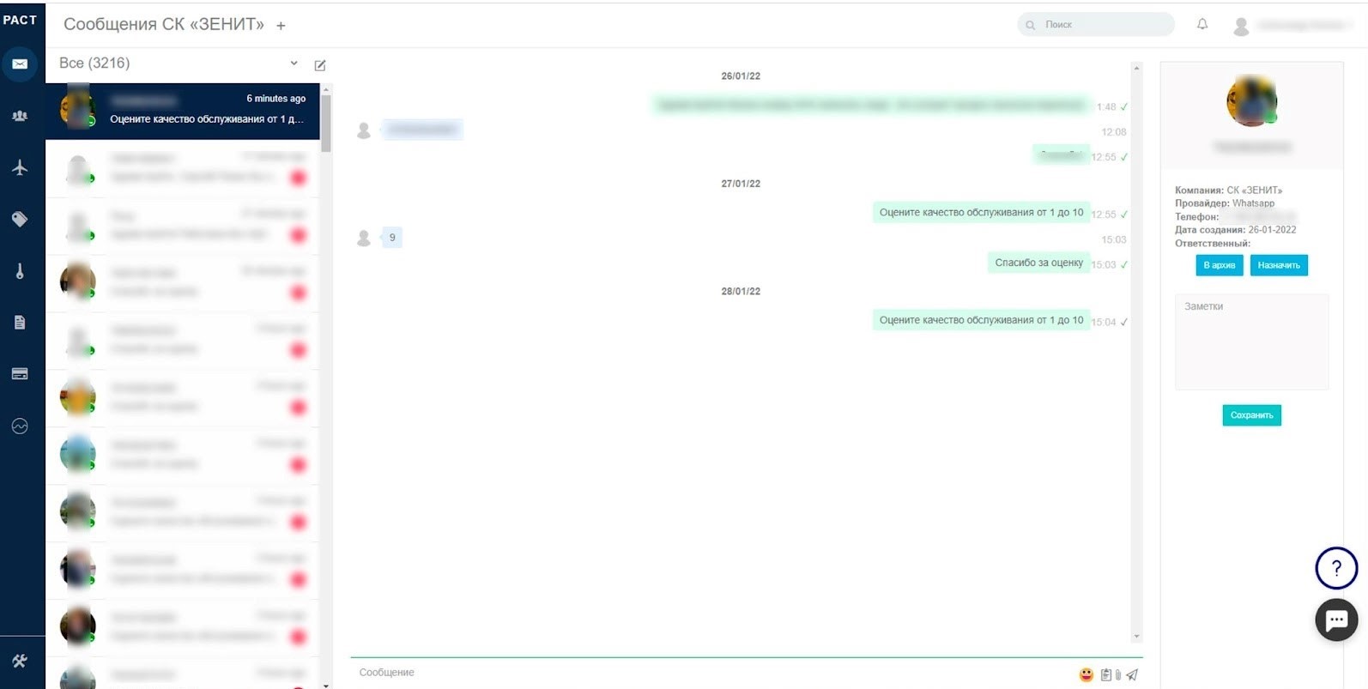Image resolution: width=1368 pixels, height=689 pixels.
Task: Open the messages envelope icon in sidebar
Action: [20, 64]
